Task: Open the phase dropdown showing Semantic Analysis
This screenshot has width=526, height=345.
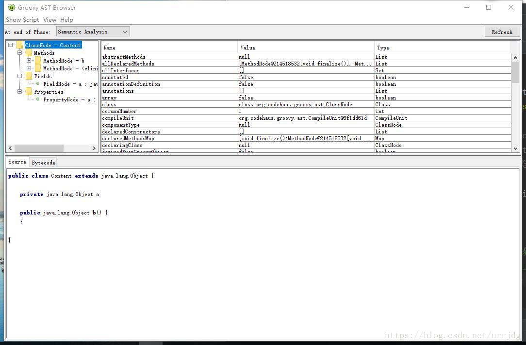Action: point(93,32)
